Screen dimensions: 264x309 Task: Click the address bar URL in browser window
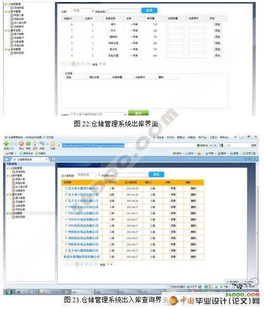point(93,145)
